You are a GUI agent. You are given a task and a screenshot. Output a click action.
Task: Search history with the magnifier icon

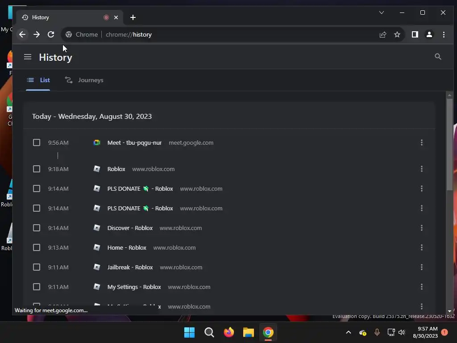438,57
